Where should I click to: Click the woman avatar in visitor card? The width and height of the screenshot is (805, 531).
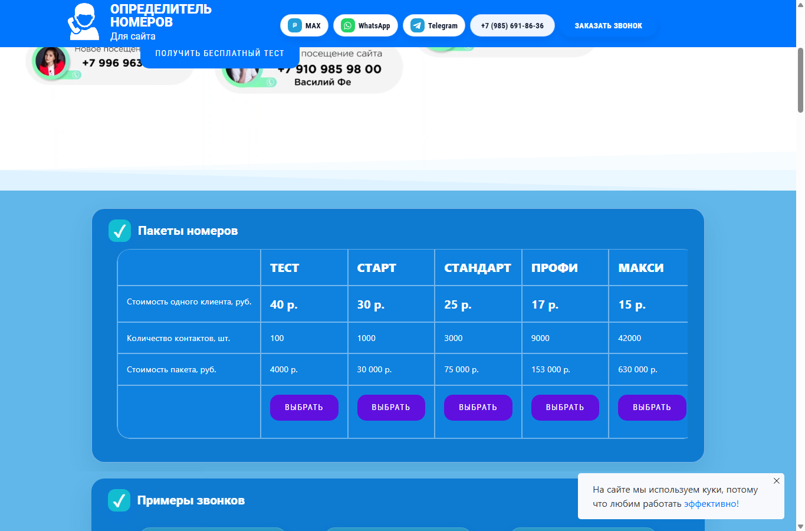50,62
